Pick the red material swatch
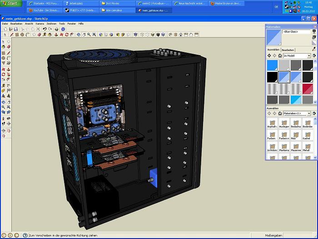 [308, 88]
